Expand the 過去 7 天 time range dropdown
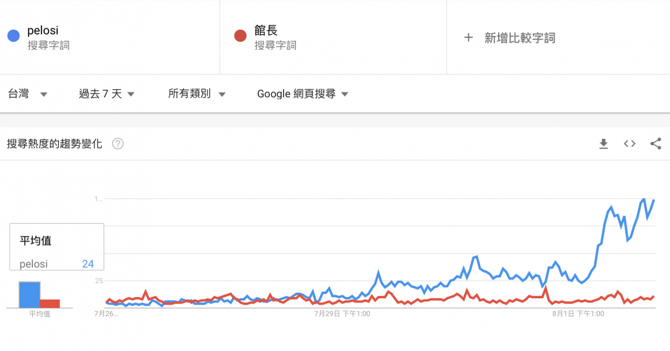670x351 pixels. pyautogui.click(x=107, y=94)
